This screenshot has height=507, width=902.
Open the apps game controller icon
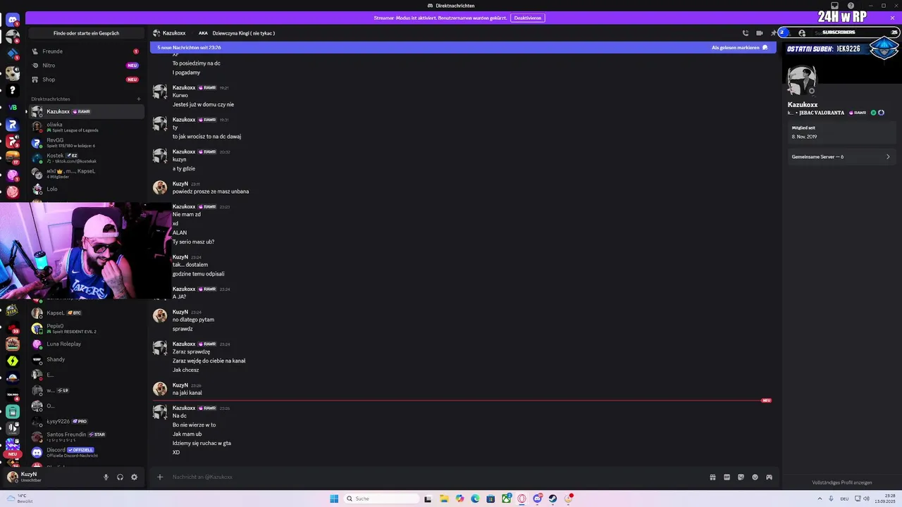click(770, 477)
